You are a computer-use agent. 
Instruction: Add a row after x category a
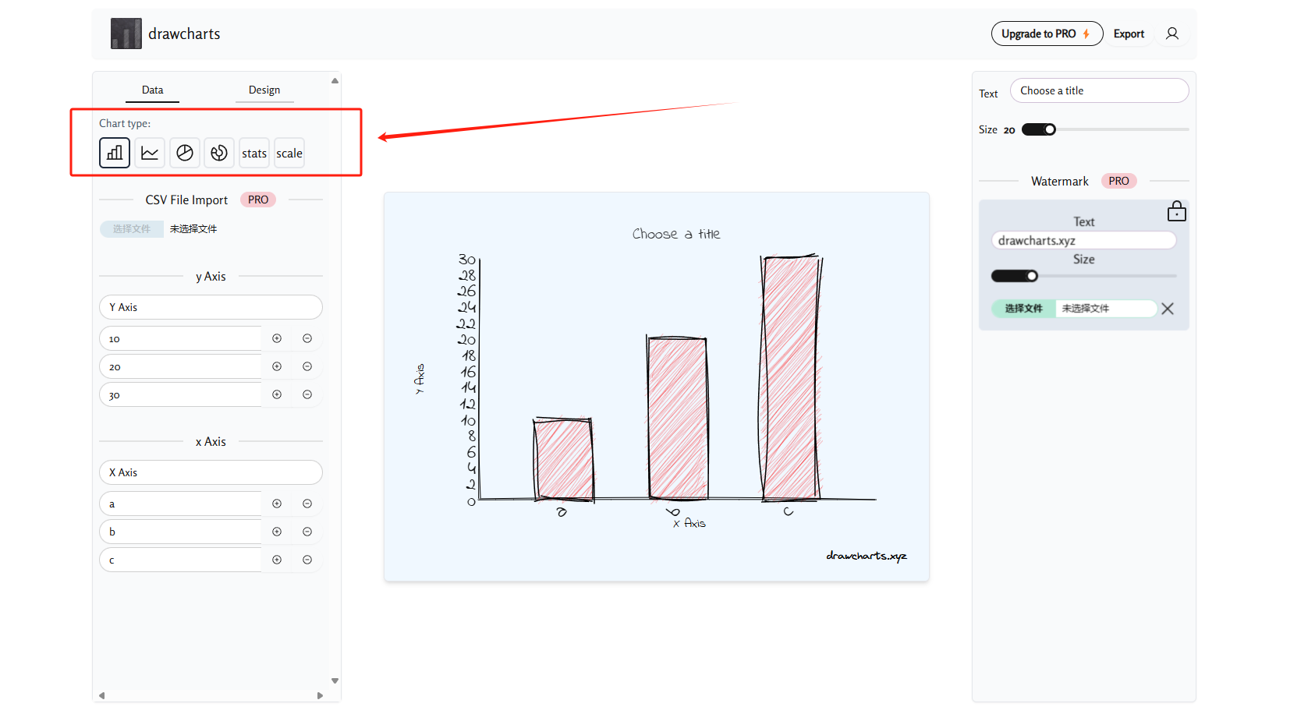pyautogui.click(x=277, y=504)
